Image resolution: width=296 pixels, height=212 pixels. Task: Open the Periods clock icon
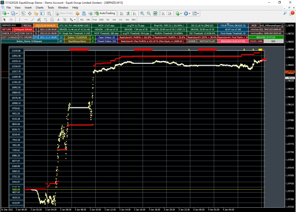pyautogui.click(x=186, y=13)
